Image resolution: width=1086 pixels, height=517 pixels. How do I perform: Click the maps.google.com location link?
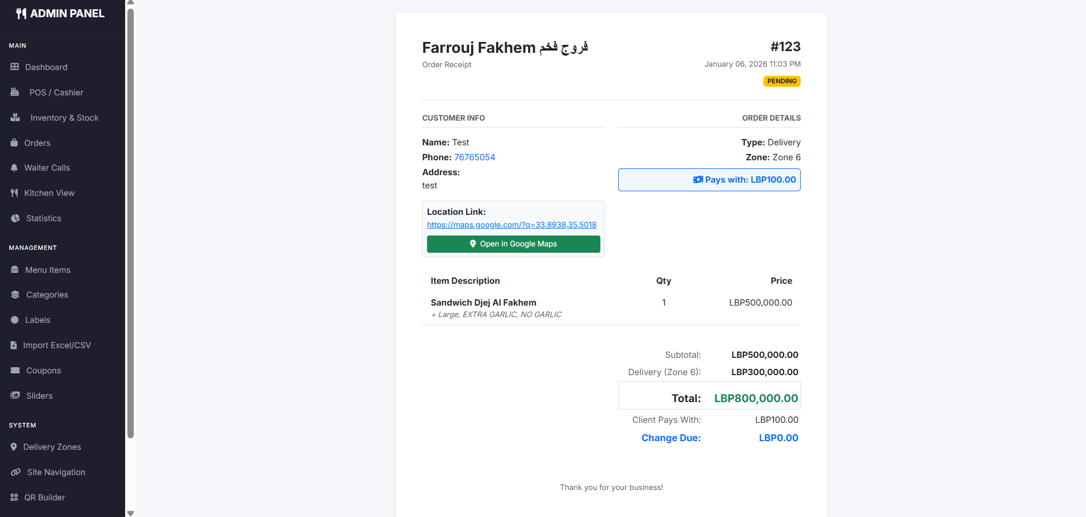pos(511,225)
